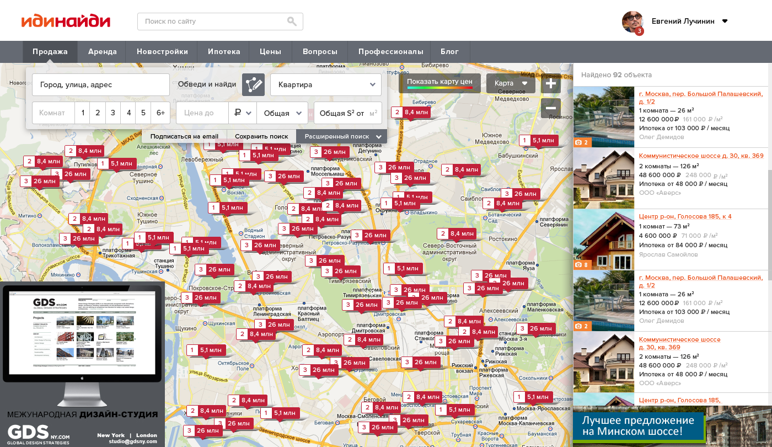
Task: Select 6+ rooms filter option
Action: pos(160,113)
